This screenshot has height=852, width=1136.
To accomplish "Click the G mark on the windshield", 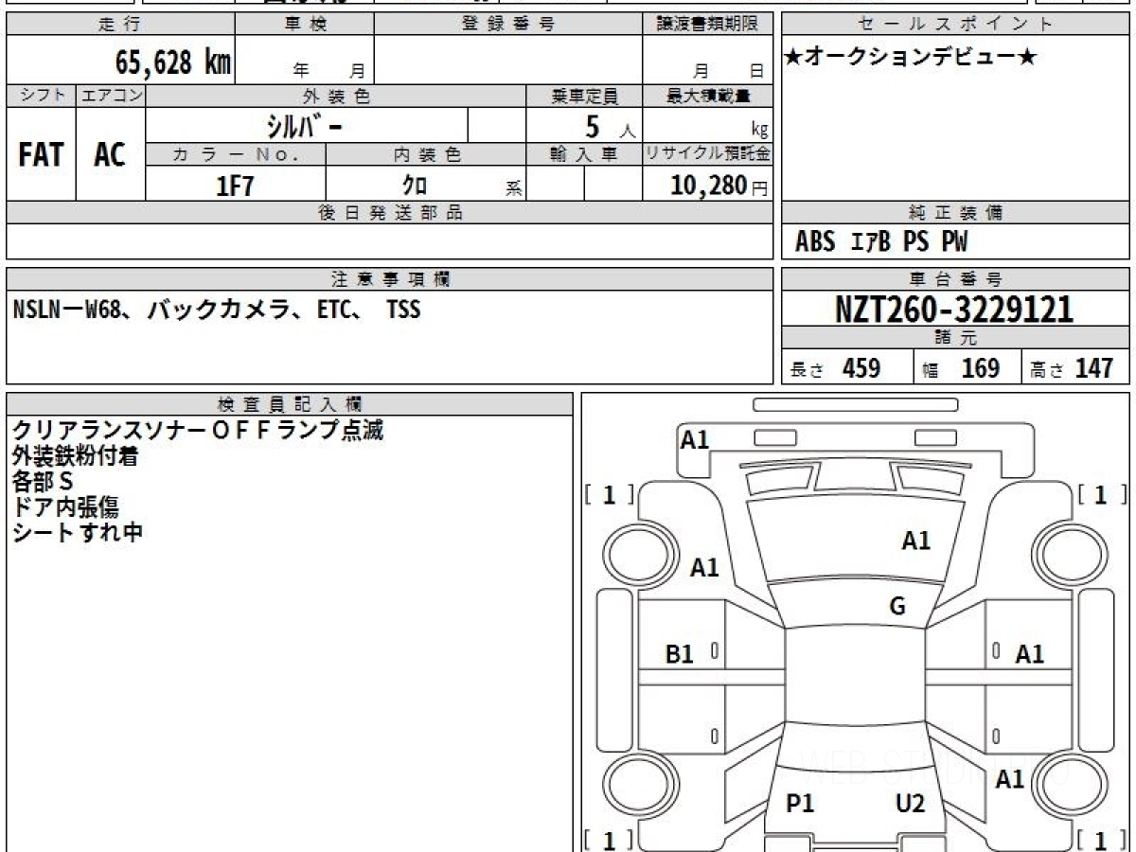I will pos(897,606).
